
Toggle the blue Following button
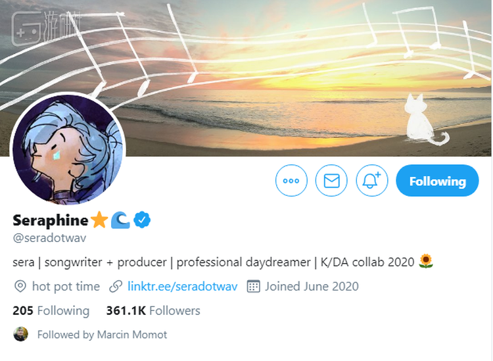click(437, 181)
